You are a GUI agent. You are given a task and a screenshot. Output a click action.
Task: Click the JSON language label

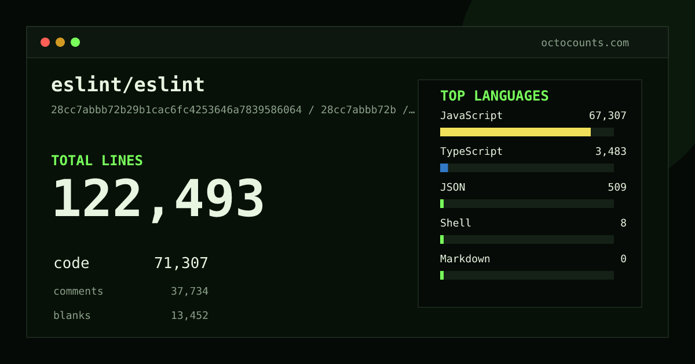452,187
